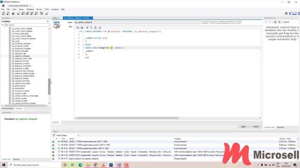The width and height of the screenshot is (300, 168).
Task: Switch to the Snippets tab
Action: [x=280, y=127]
